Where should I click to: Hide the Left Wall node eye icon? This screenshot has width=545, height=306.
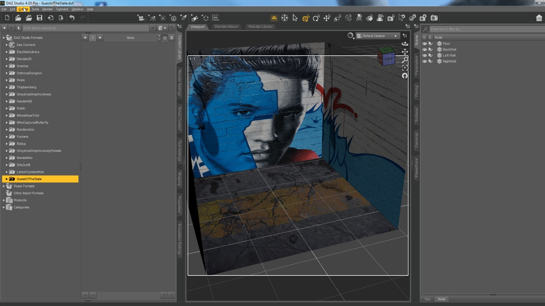click(425, 56)
